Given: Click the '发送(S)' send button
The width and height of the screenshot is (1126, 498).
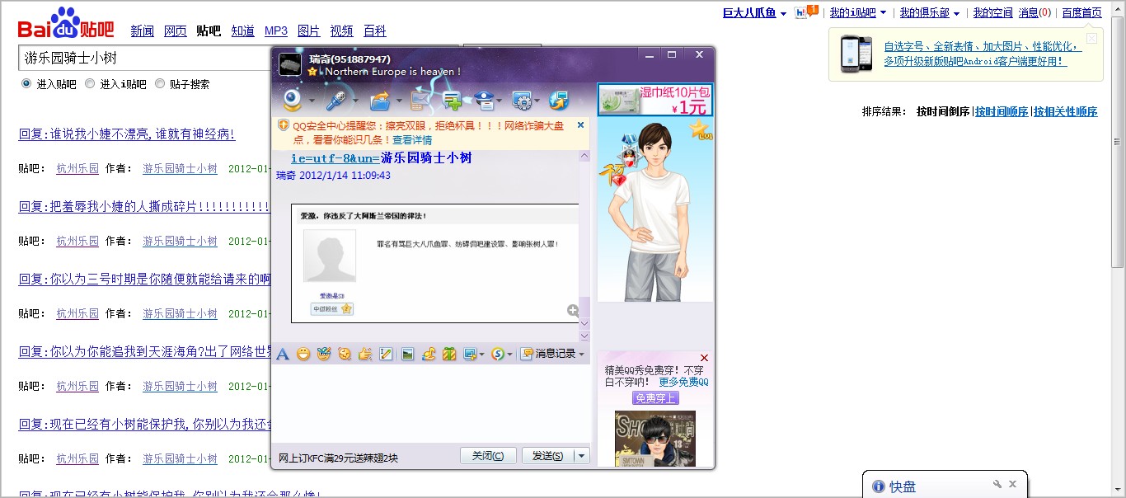Looking at the screenshot, I should (x=548, y=456).
